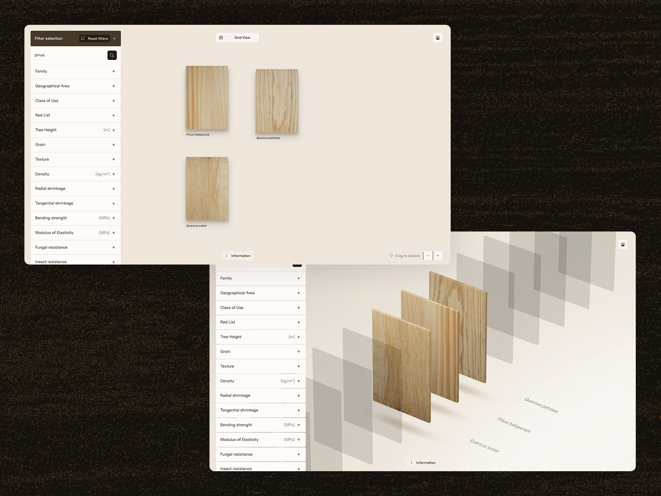The image size is (661, 496).
Task: Switch layout using the Grid View button
Action: [243, 38]
